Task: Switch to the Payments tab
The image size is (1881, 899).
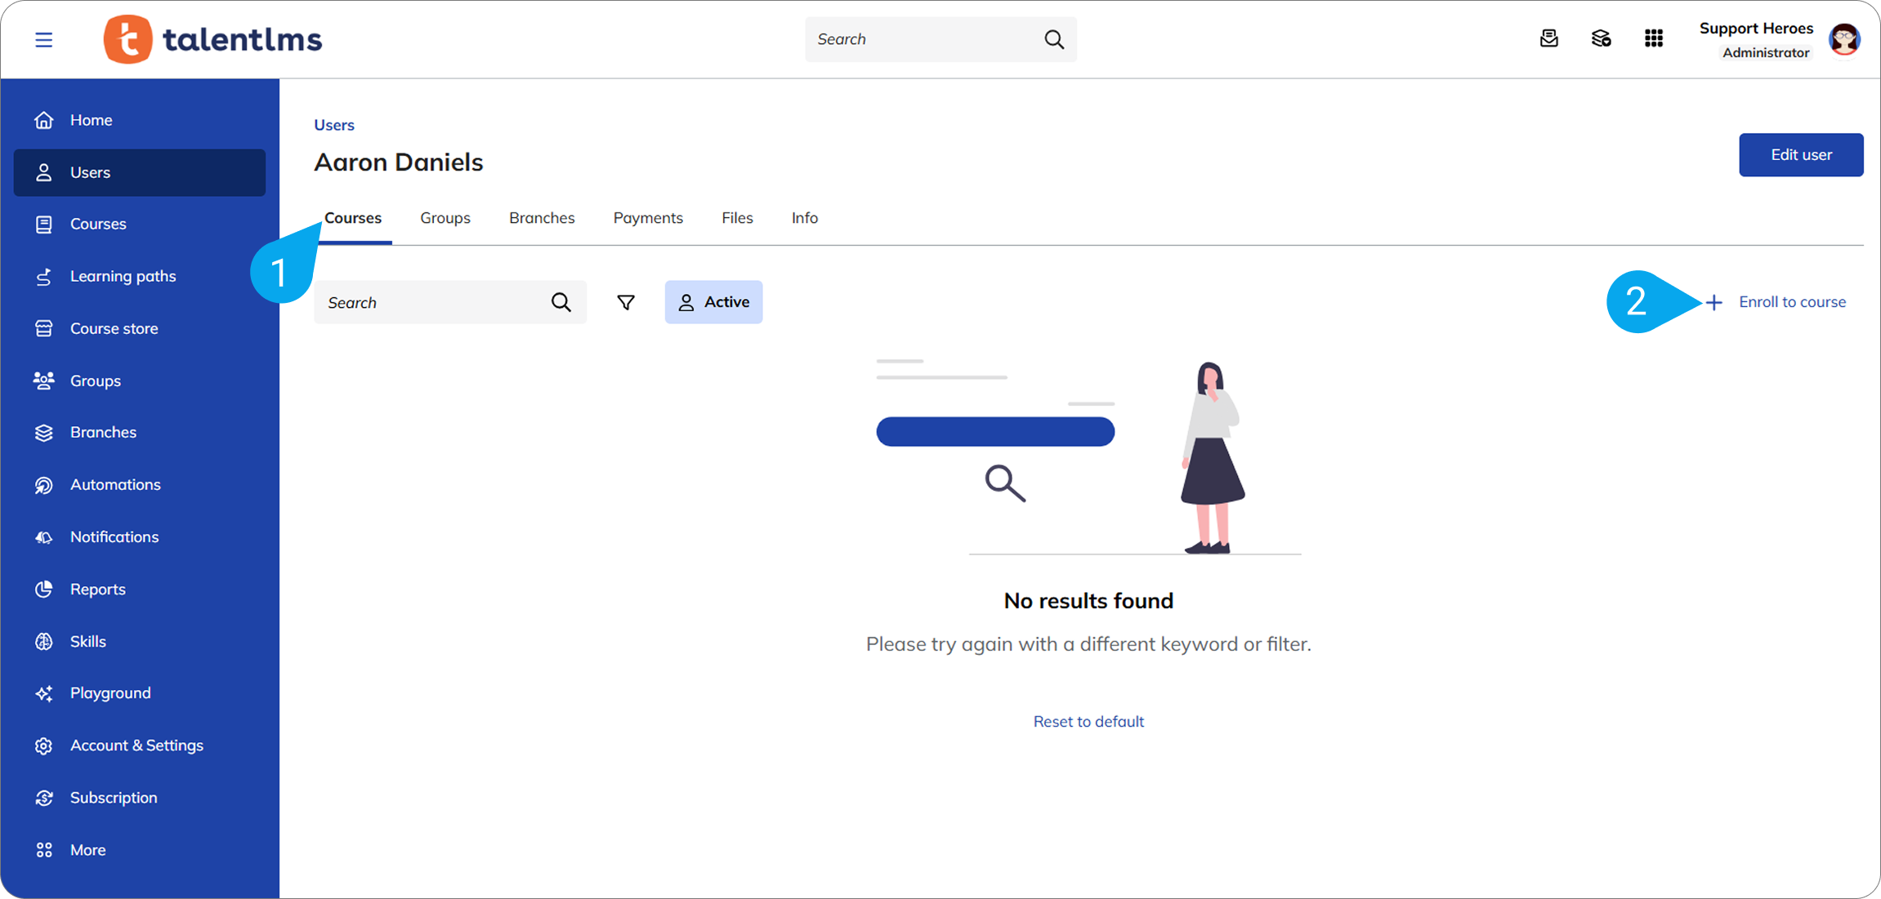Action: coord(648,218)
